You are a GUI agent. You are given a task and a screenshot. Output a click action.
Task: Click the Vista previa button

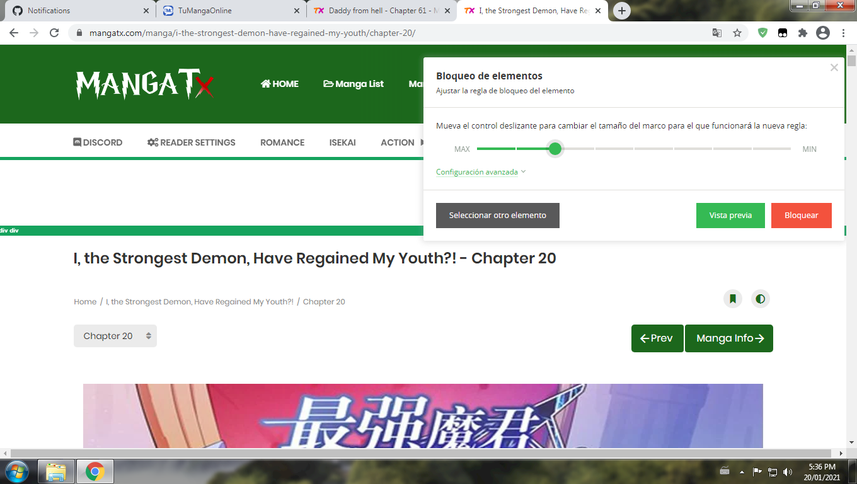tap(730, 216)
